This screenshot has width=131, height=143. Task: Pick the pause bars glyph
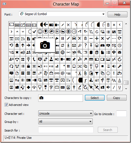(63, 39)
